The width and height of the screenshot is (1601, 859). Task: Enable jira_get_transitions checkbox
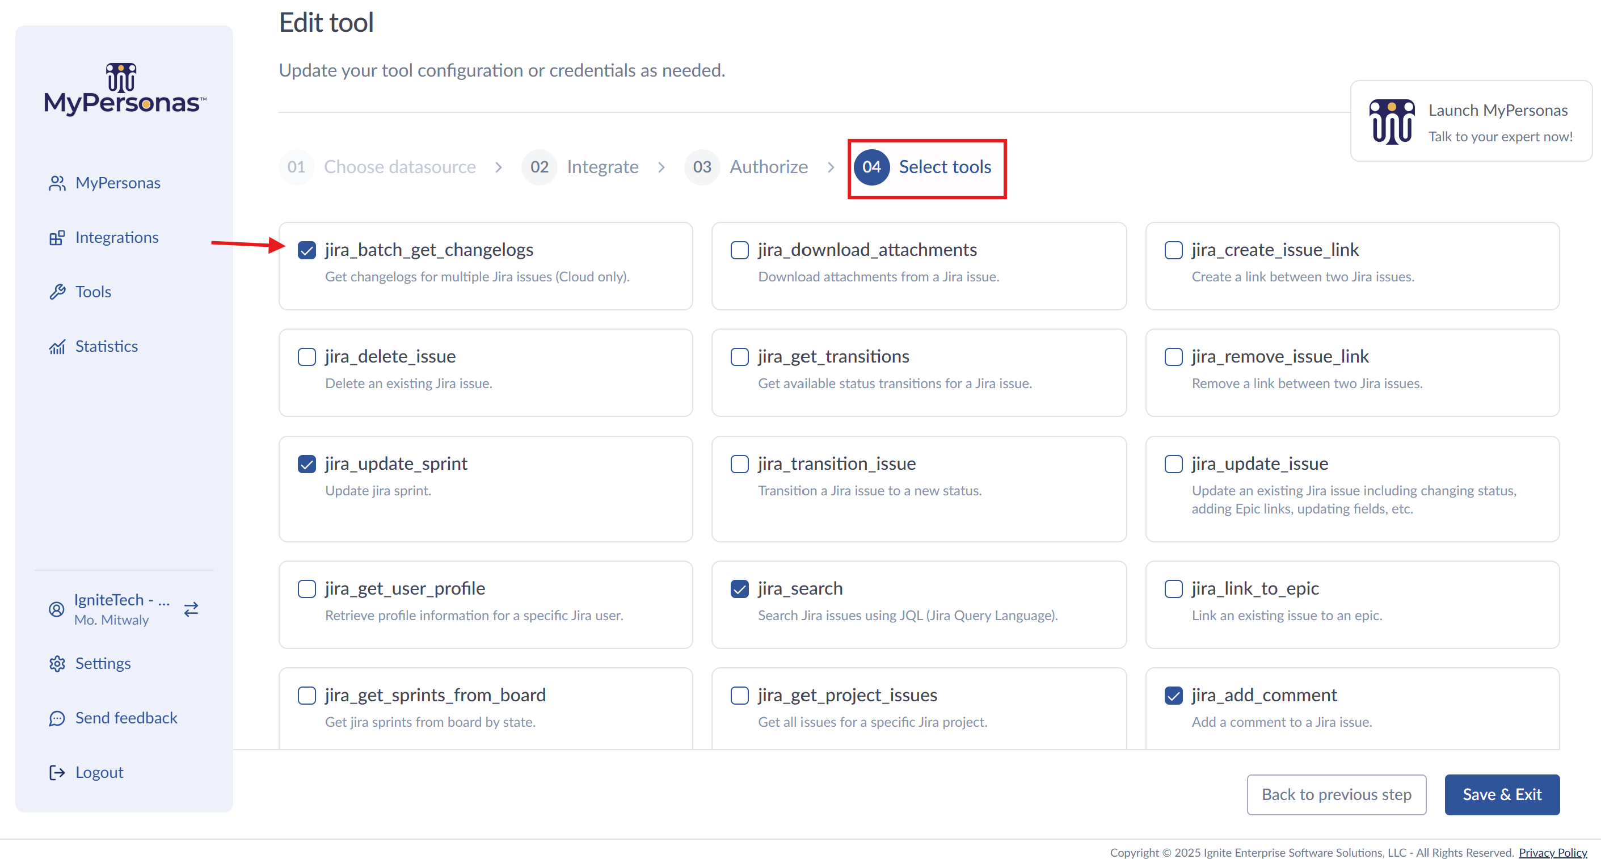(740, 357)
